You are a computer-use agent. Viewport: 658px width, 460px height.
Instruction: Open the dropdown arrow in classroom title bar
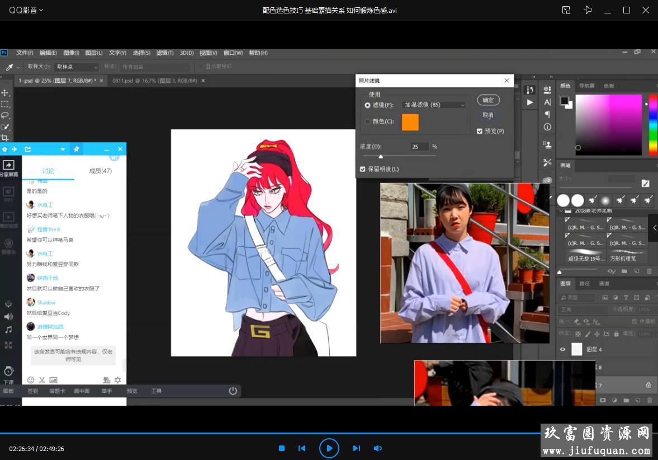coord(63,149)
